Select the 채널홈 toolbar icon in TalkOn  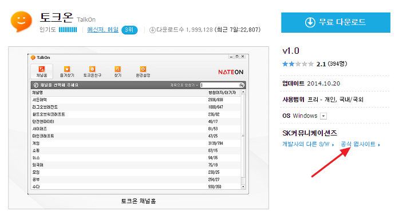tap(42, 71)
